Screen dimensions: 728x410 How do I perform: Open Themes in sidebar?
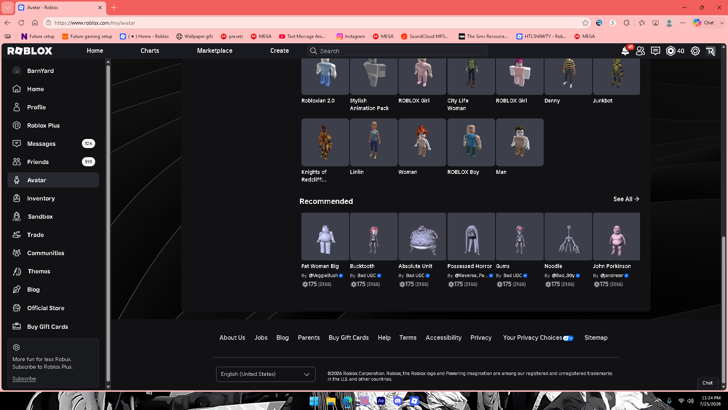pyautogui.click(x=53, y=271)
